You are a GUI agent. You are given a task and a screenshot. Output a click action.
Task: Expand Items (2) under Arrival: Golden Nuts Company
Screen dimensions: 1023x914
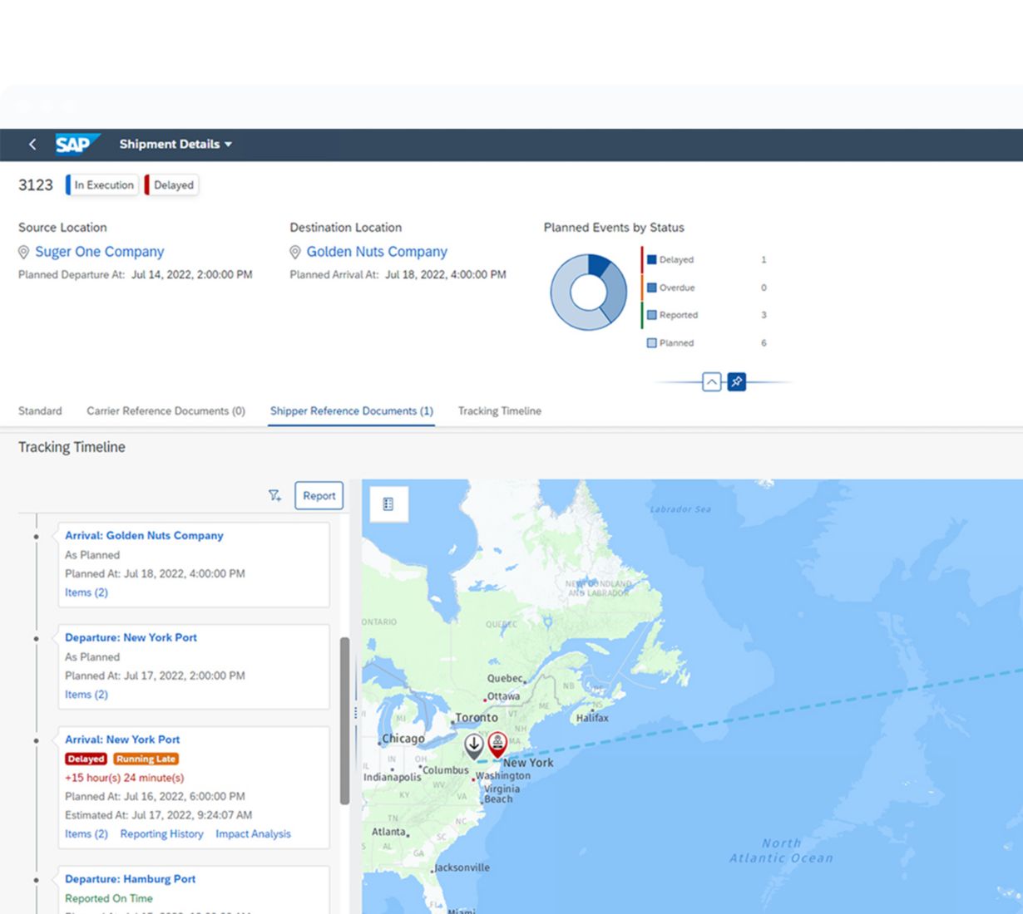click(x=86, y=592)
